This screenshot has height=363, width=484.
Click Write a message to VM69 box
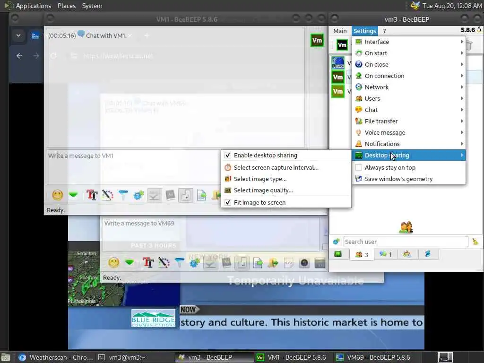click(210, 233)
